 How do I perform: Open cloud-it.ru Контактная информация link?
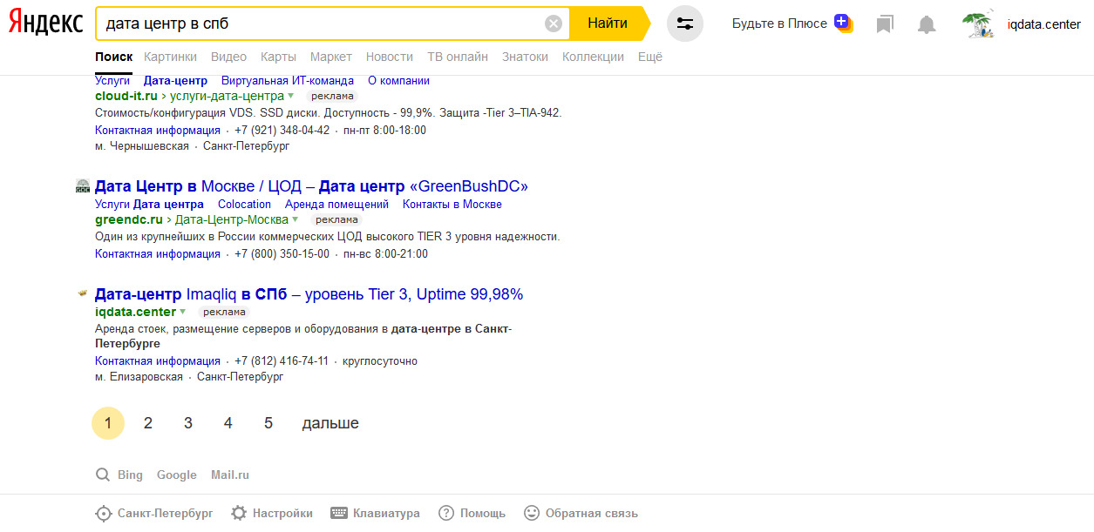point(158,131)
